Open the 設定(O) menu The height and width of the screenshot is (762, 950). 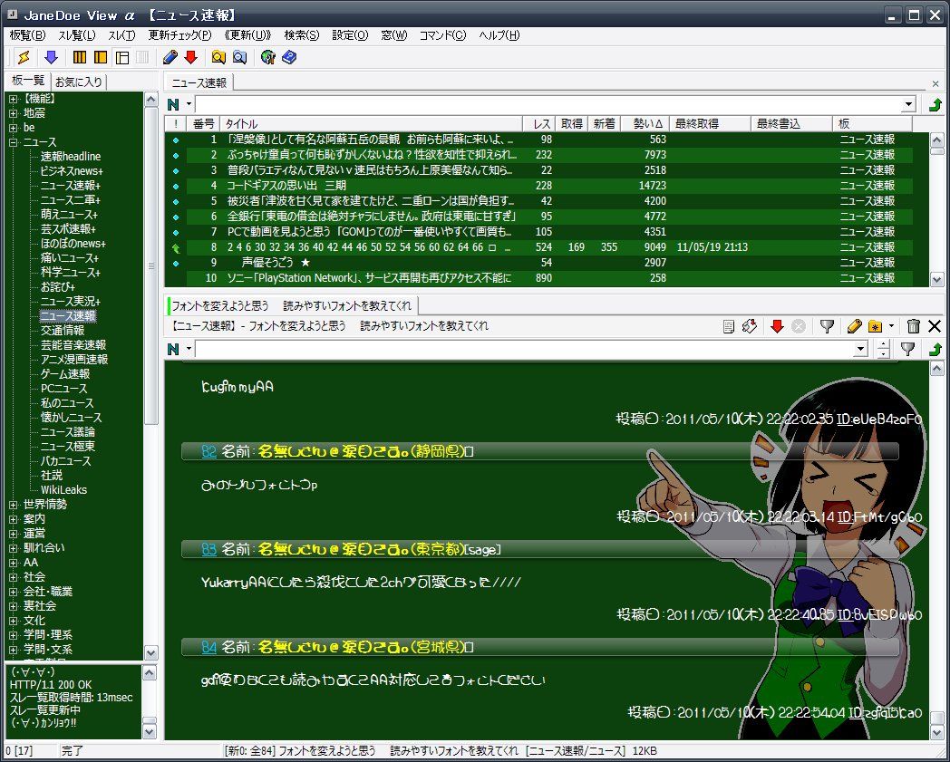pos(350,35)
